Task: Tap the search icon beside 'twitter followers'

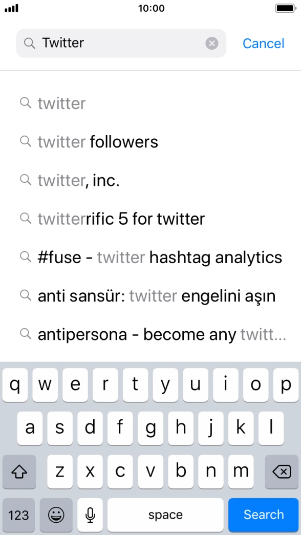Action: click(26, 142)
